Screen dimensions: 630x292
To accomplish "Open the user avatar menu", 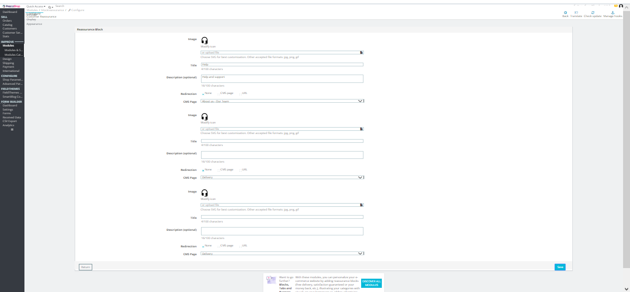I will (x=621, y=6).
